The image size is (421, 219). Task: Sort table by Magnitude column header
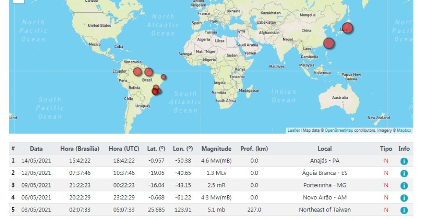click(216, 149)
